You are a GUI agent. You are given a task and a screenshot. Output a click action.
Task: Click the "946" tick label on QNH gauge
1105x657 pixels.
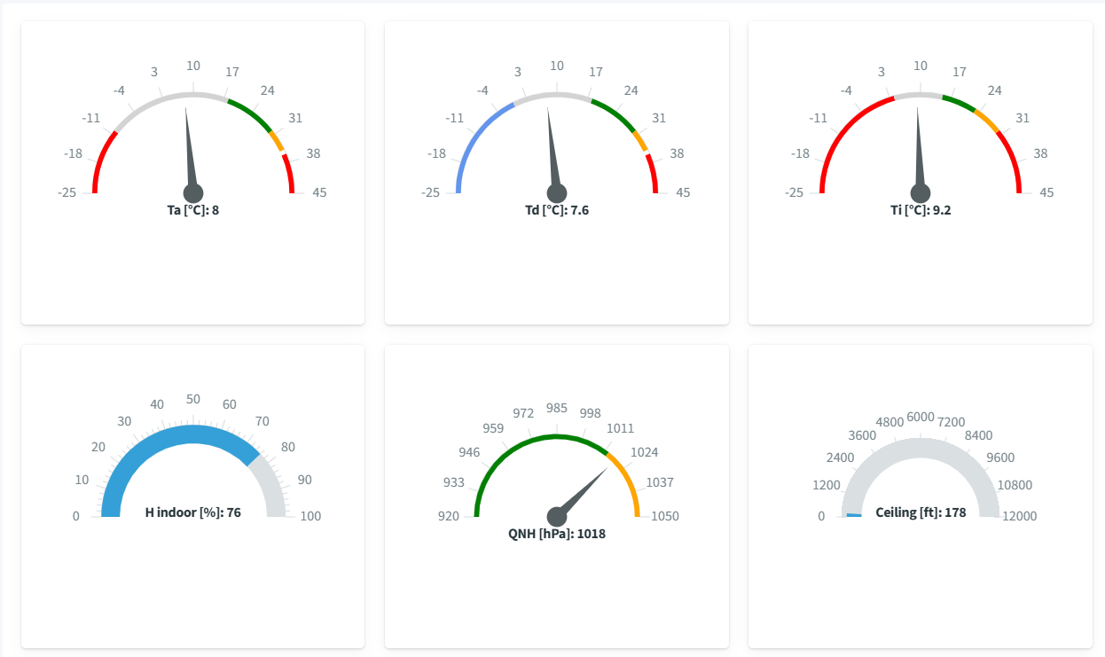pos(469,452)
